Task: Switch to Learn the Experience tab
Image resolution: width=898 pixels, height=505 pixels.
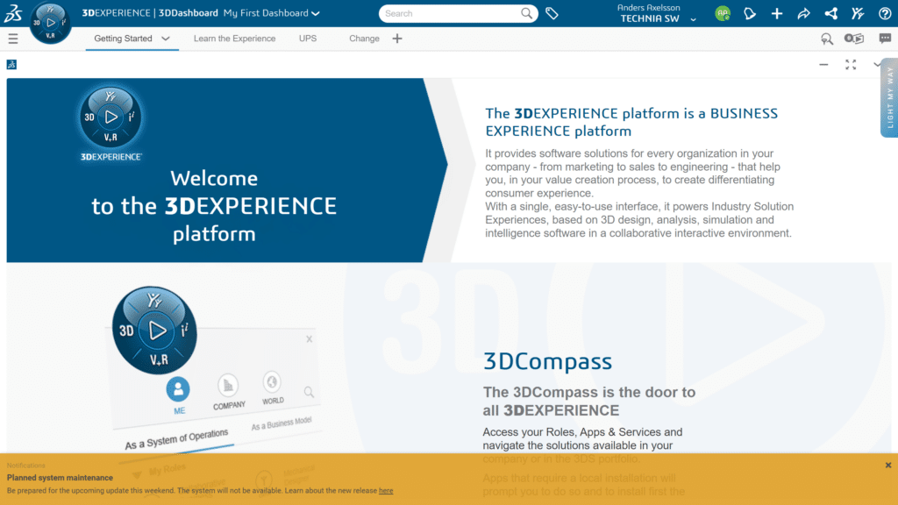Action: 234,39
